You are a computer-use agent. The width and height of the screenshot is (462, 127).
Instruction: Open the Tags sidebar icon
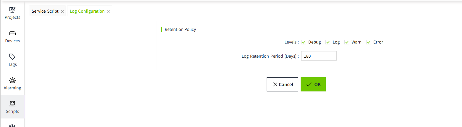[12, 56]
